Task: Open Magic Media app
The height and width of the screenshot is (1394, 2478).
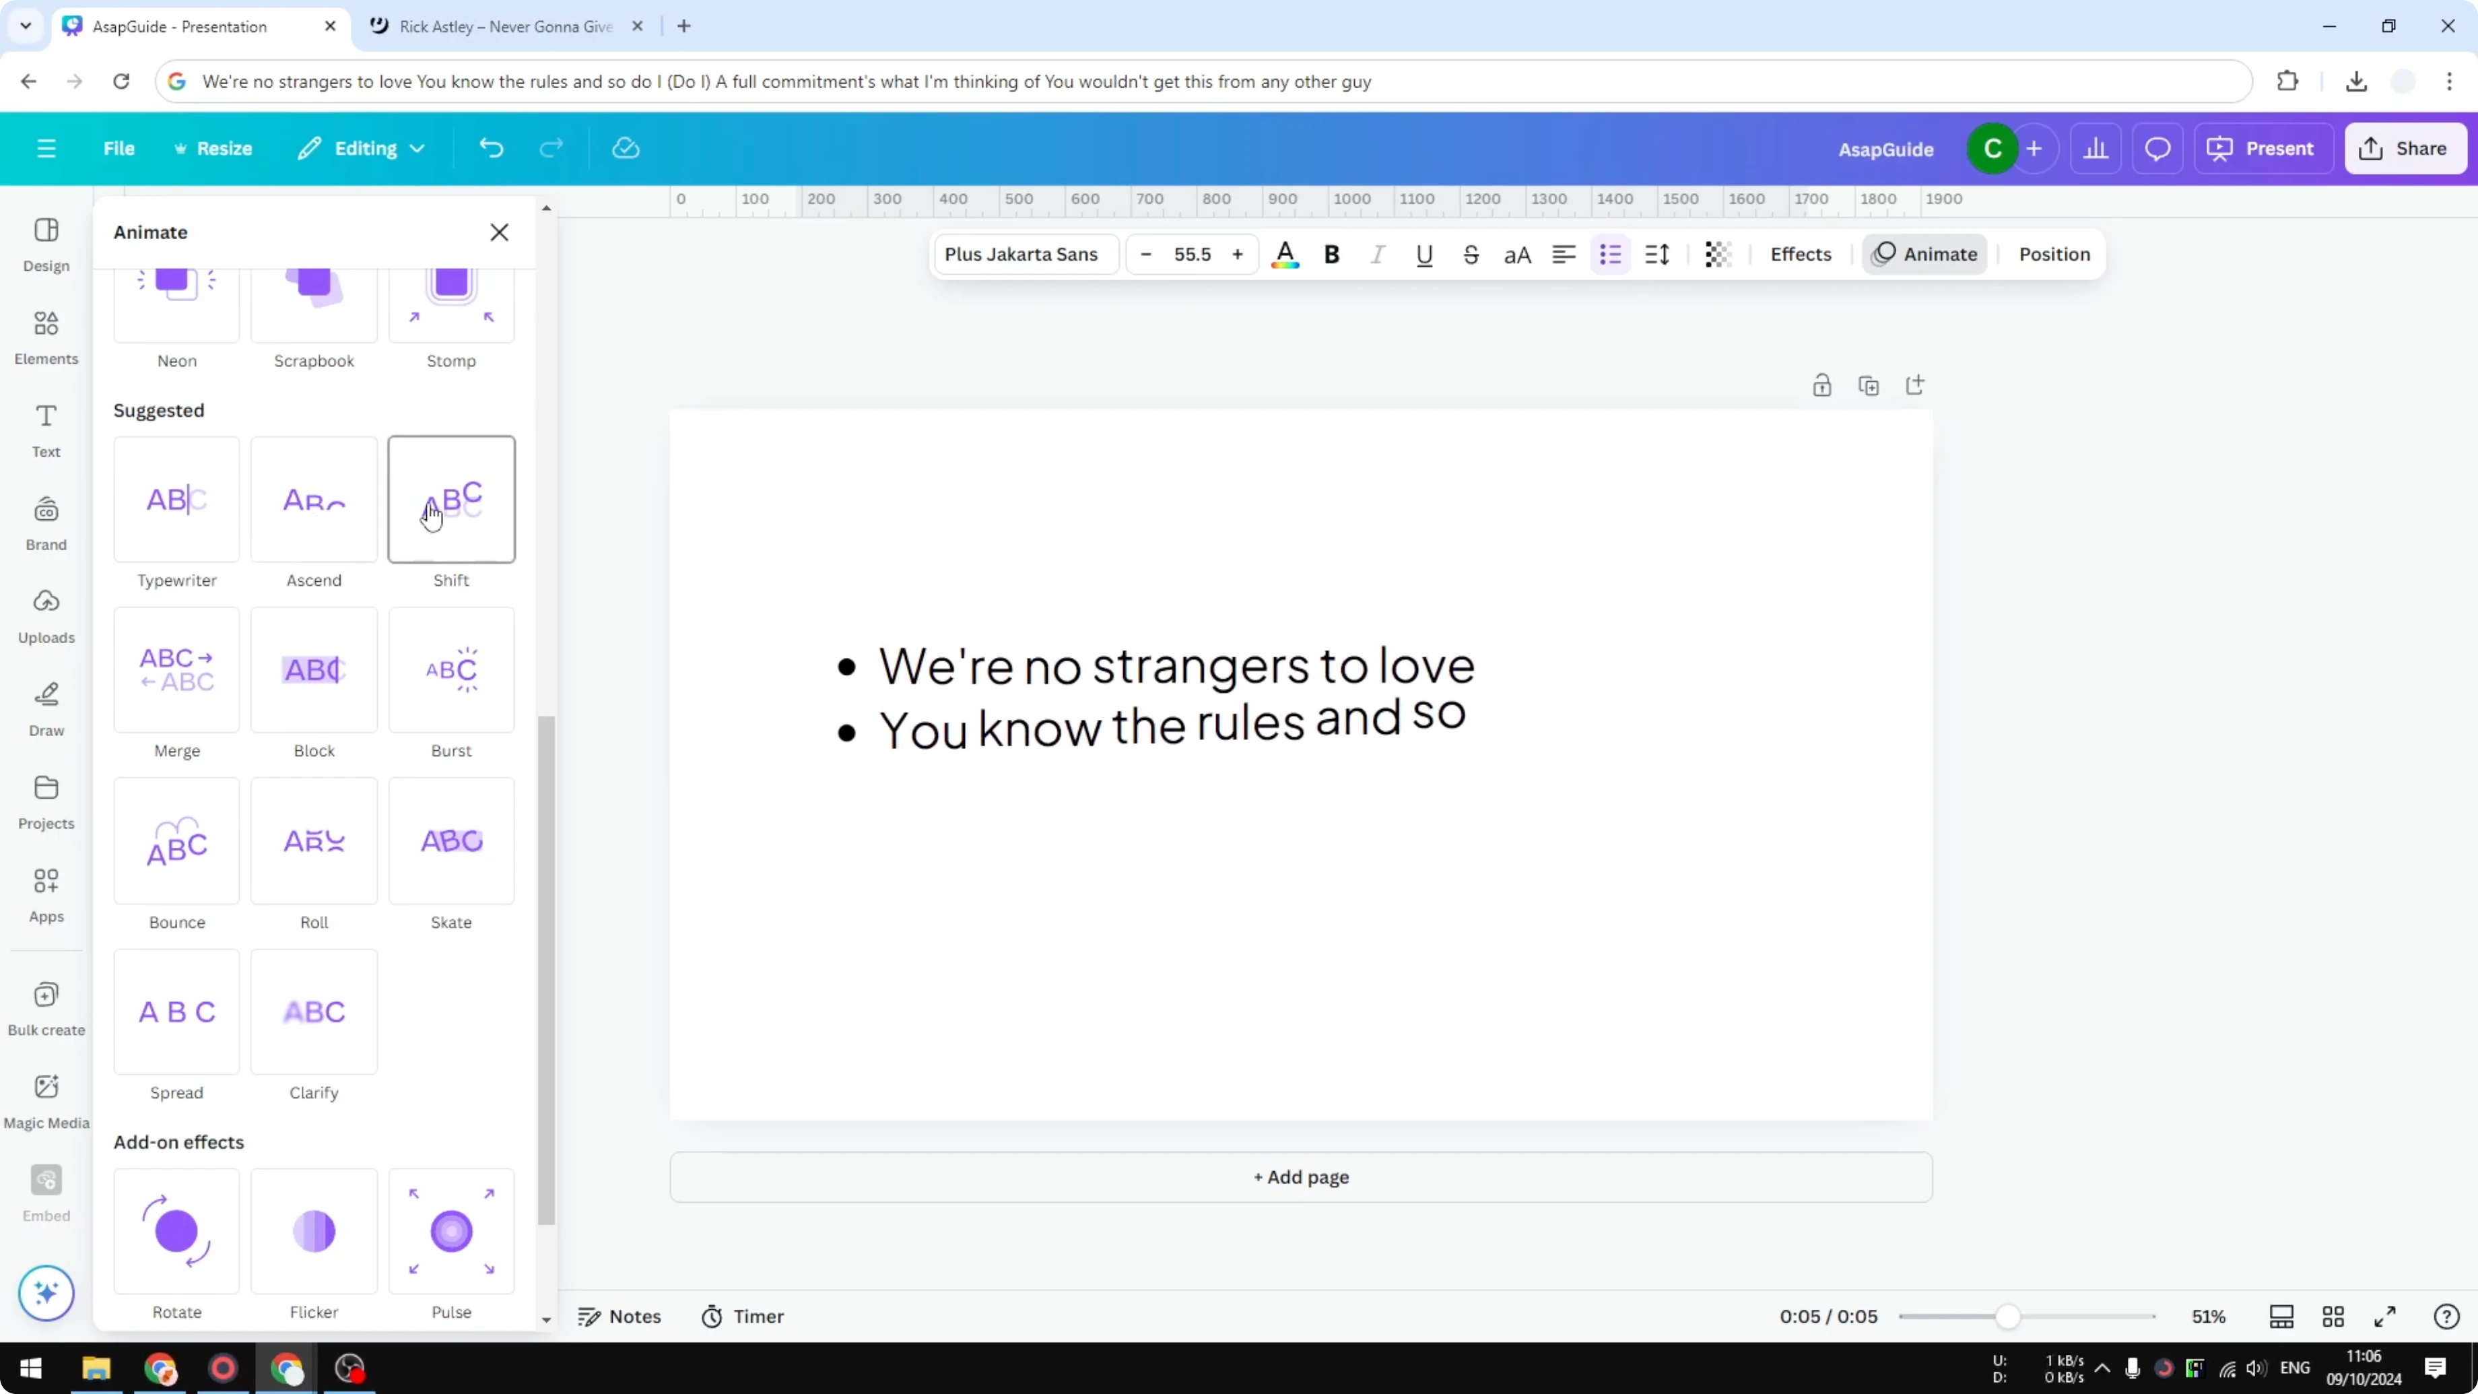Action: tap(46, 1102)
